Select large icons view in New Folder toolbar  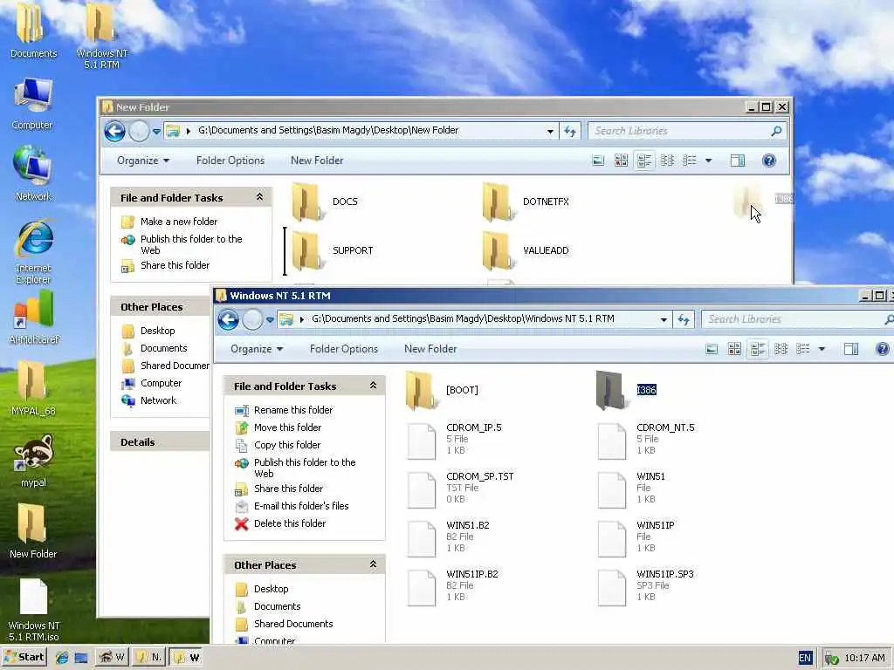click(621, 161)
